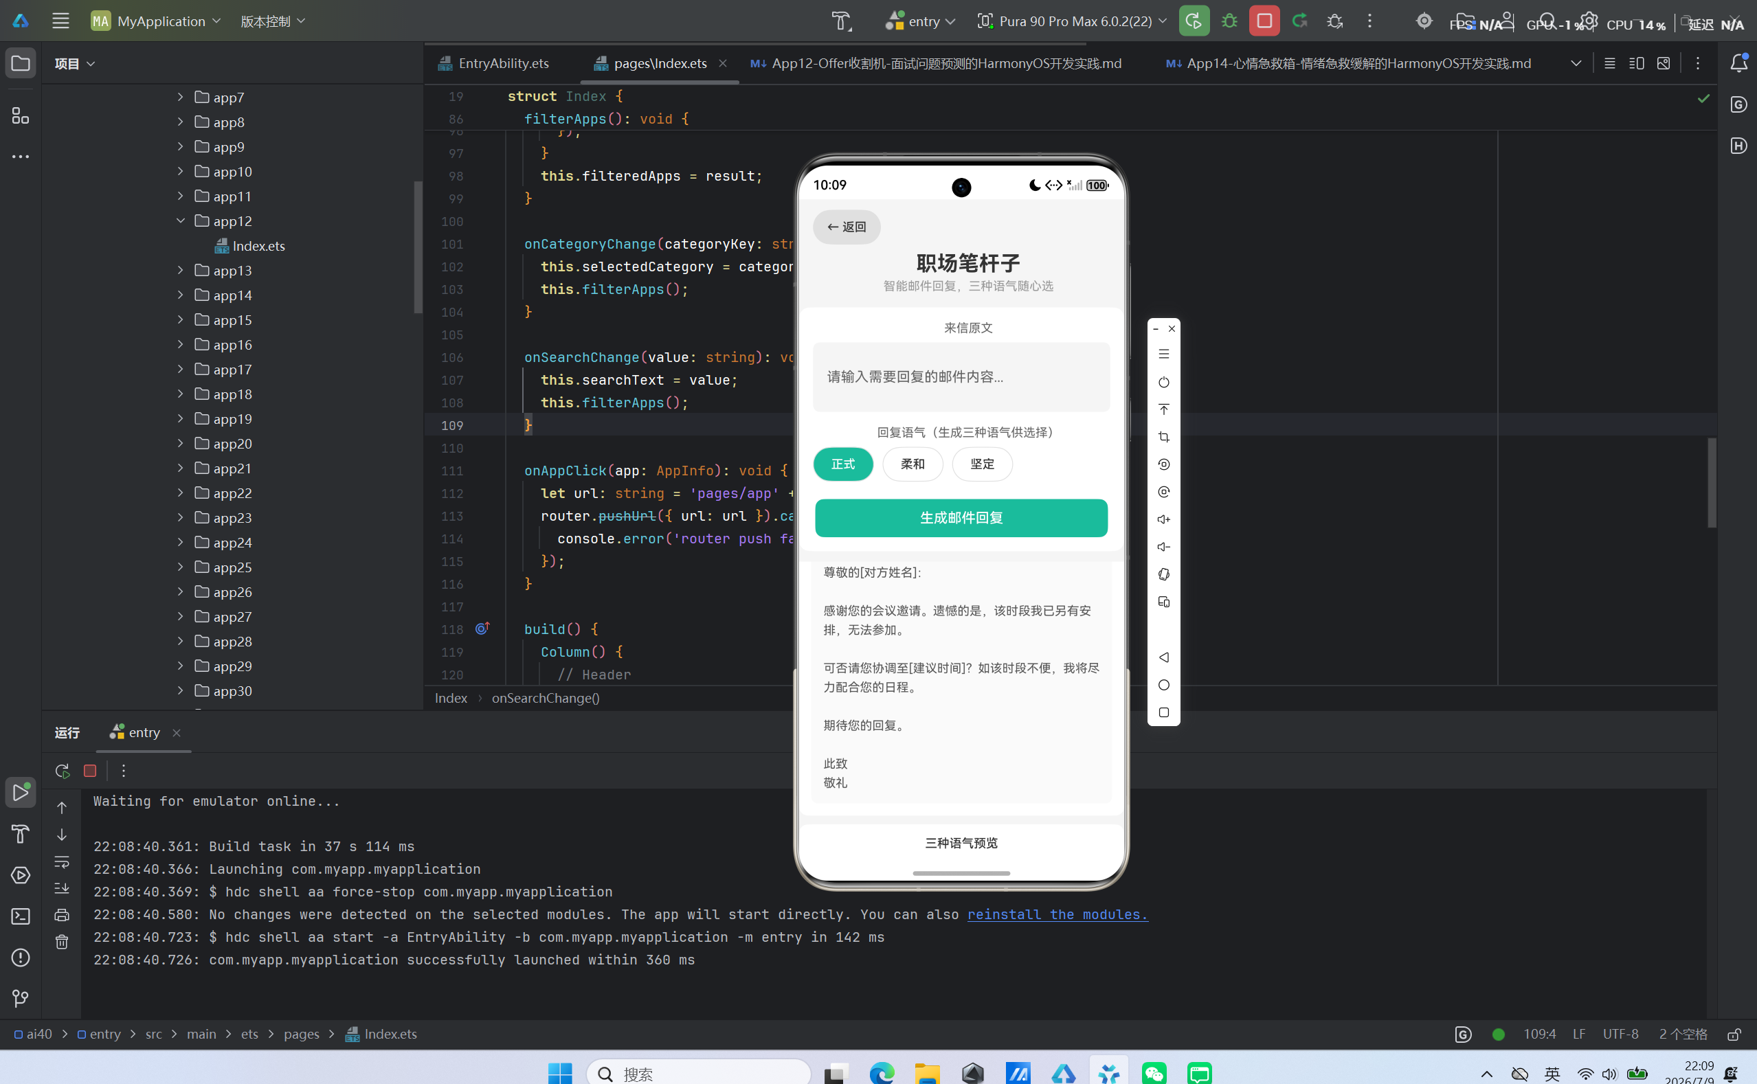Switch the editor to preview-only view mode

click(x=1663, y=63)
